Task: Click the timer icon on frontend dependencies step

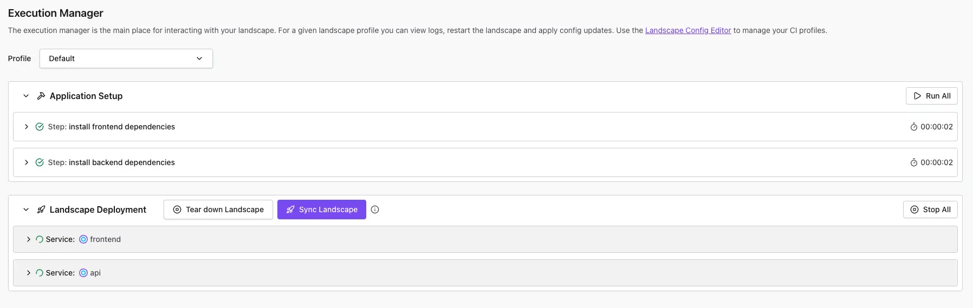Action: 913,127
